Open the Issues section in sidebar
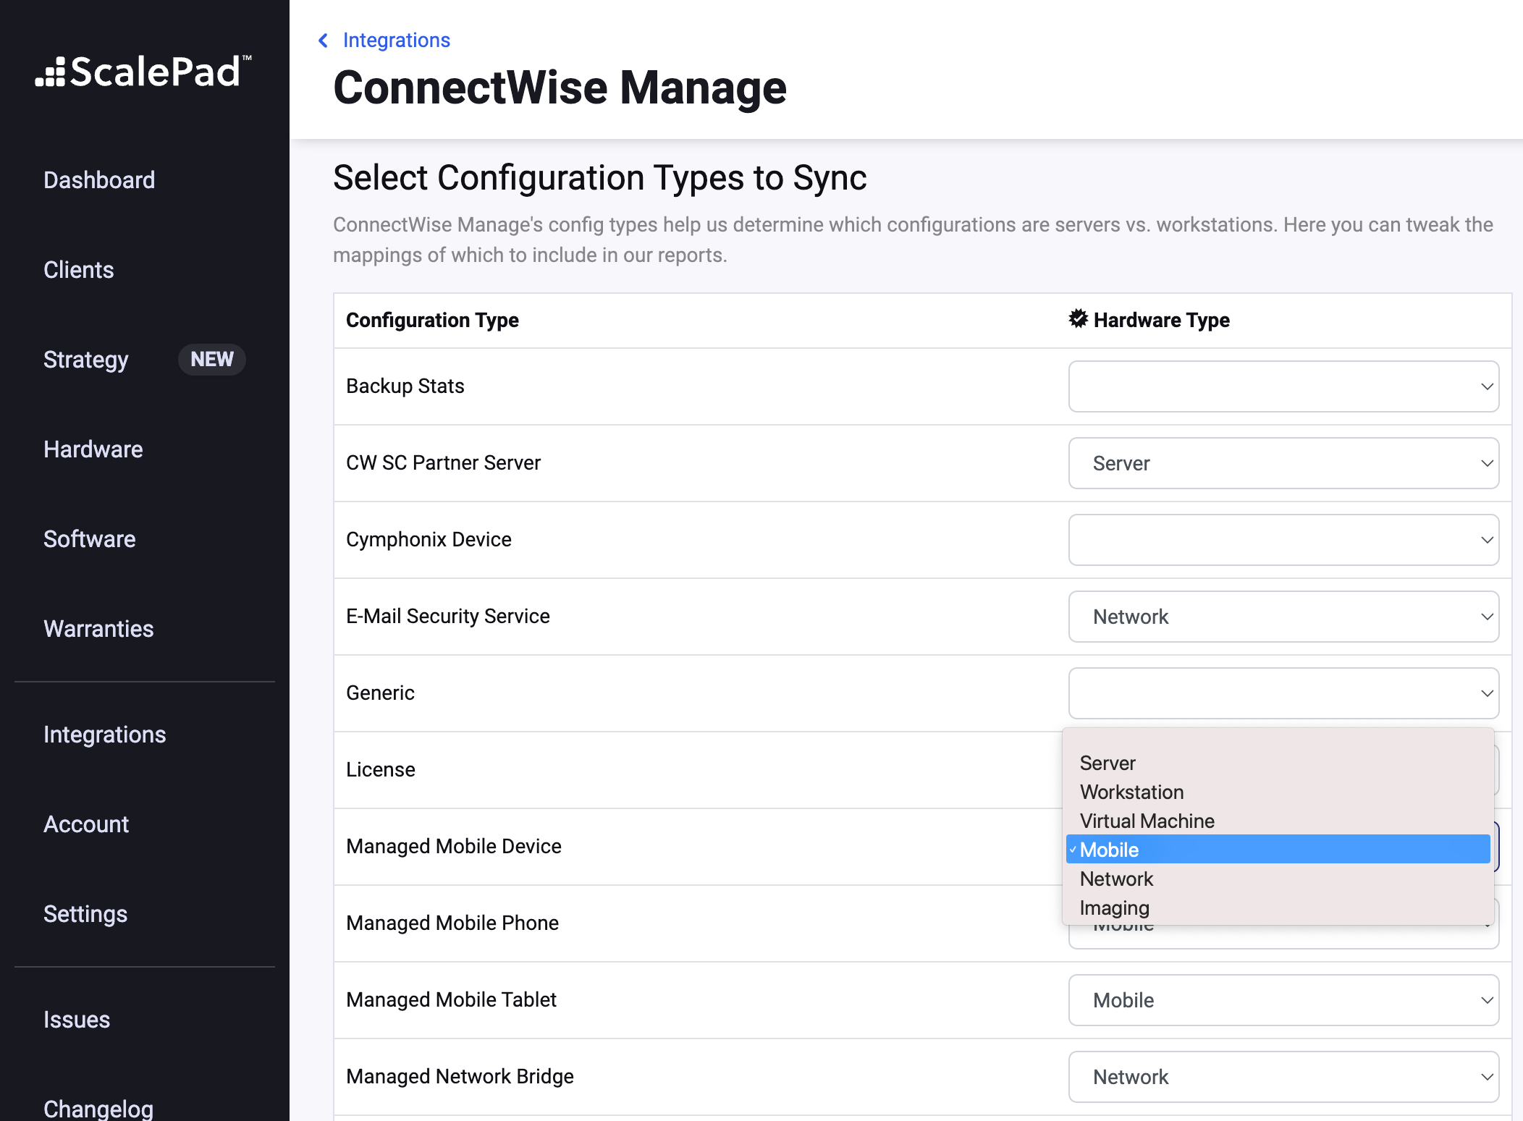 (x=77, y=1019)
